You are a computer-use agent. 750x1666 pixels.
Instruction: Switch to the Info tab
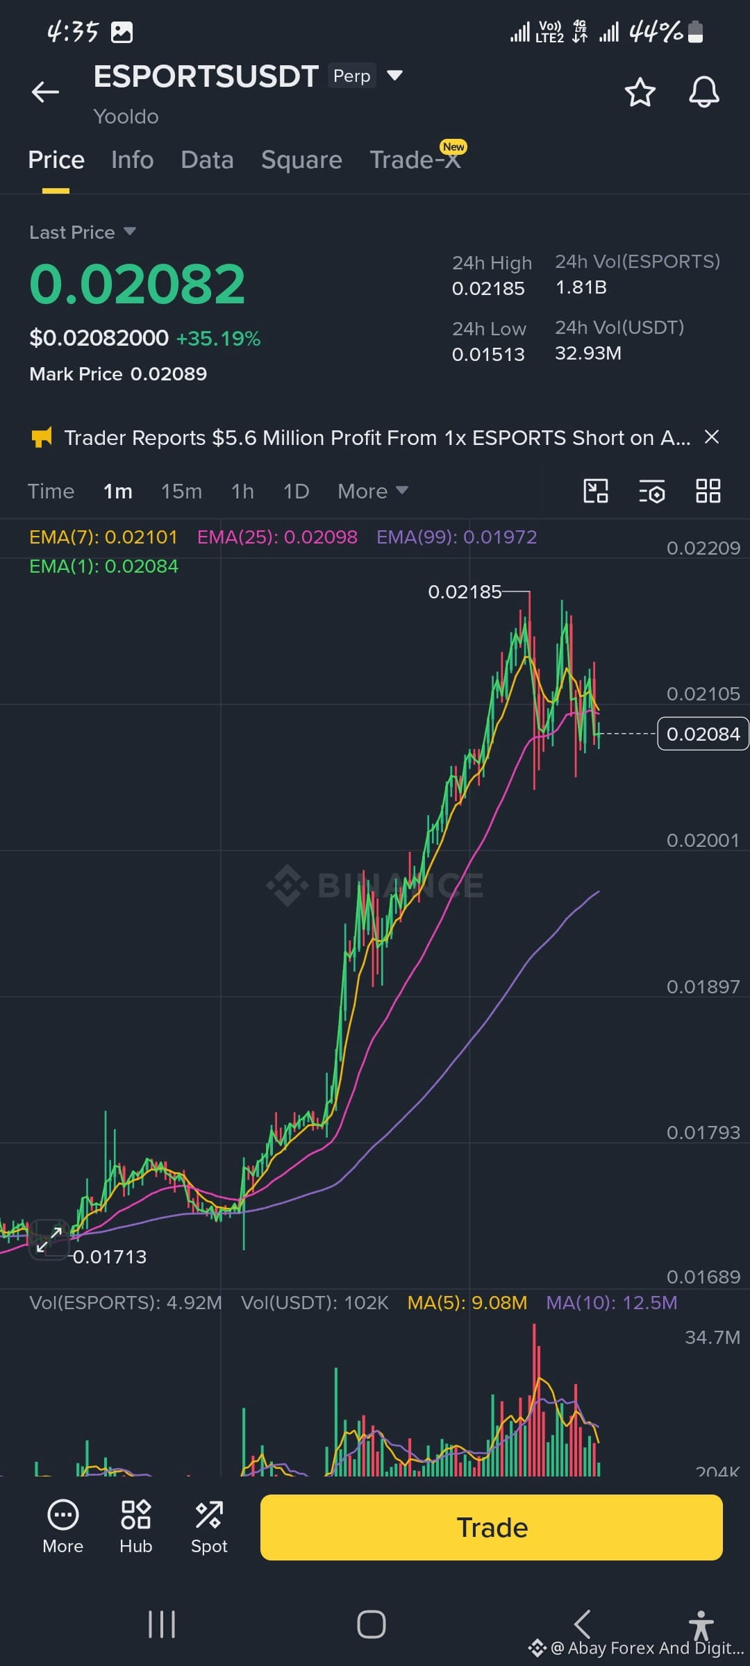point(132,160)
